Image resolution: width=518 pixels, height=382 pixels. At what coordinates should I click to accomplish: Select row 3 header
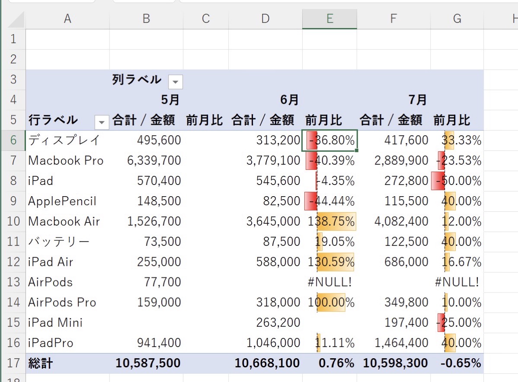[x=13, y=80]
